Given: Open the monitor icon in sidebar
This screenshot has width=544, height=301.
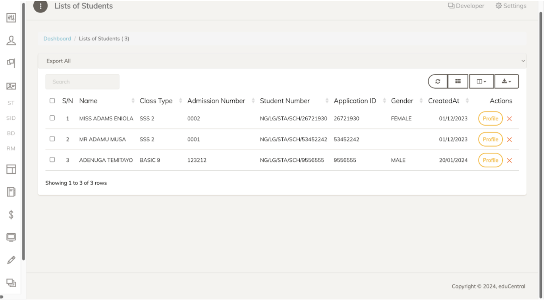Looking at the screenshot, I should (11, 237).
